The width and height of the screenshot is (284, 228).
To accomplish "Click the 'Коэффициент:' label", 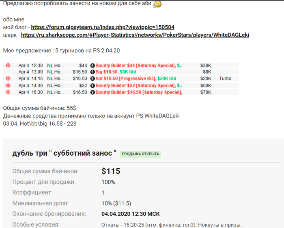I will point(32,193).
